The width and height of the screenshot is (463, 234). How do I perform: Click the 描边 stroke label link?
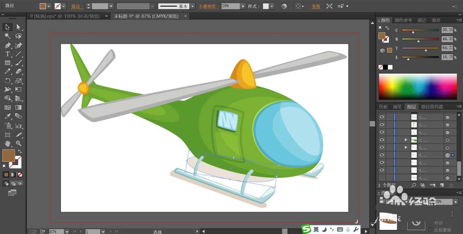[77, 6]
